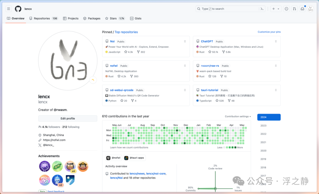Open the user avatar menu in header
This screenshot has height=194, width=319.
click(x=310, y=9)
